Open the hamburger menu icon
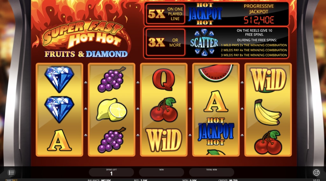The height and width of the screenshot is (181, 326). 11,172
